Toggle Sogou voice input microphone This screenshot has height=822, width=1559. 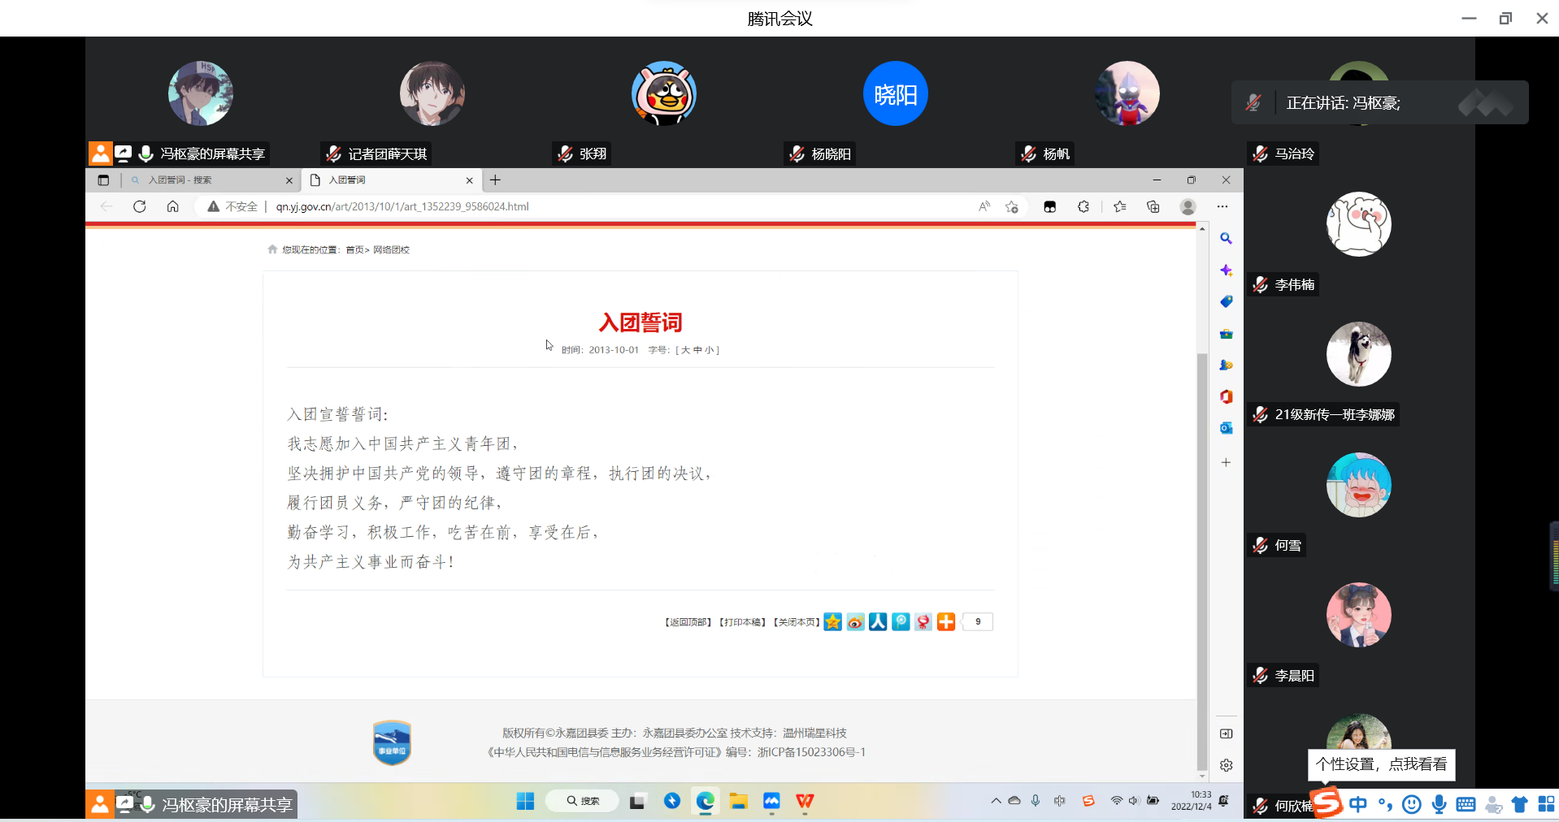tap(1439, 804)
